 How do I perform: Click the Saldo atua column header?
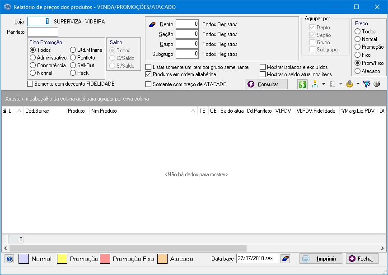pyautogui.click(x=232, y=111)
